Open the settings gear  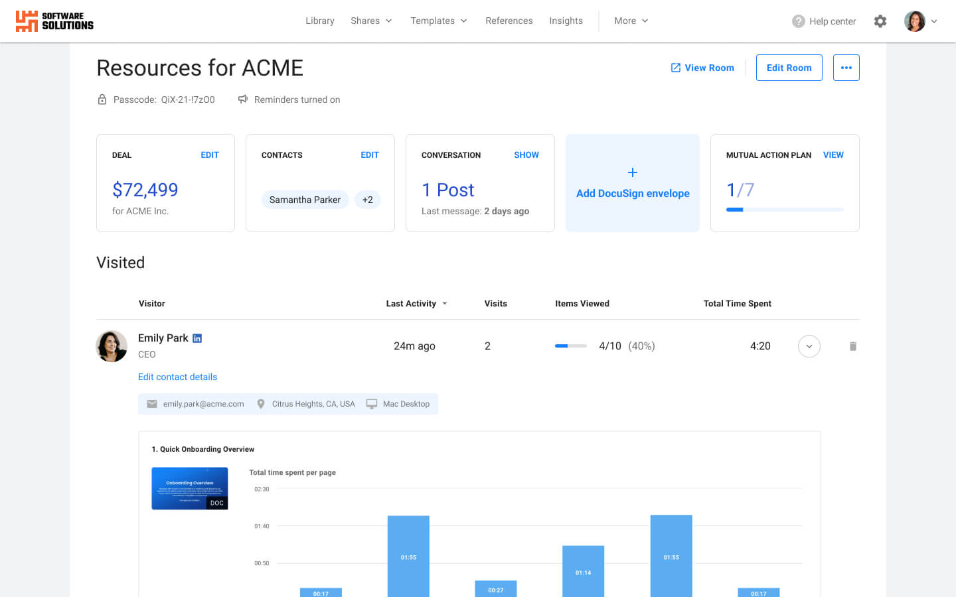click(x=880, y=21)
